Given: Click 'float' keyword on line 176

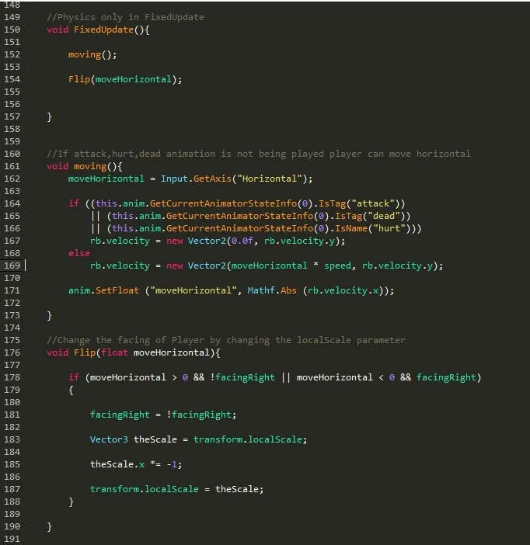Looking at the screenshot, I should (114, 352).
